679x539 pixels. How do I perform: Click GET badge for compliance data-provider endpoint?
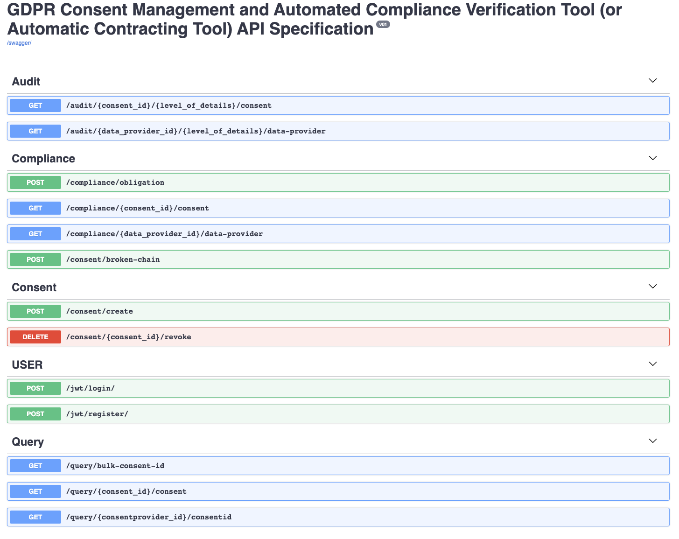coord(35,234)
